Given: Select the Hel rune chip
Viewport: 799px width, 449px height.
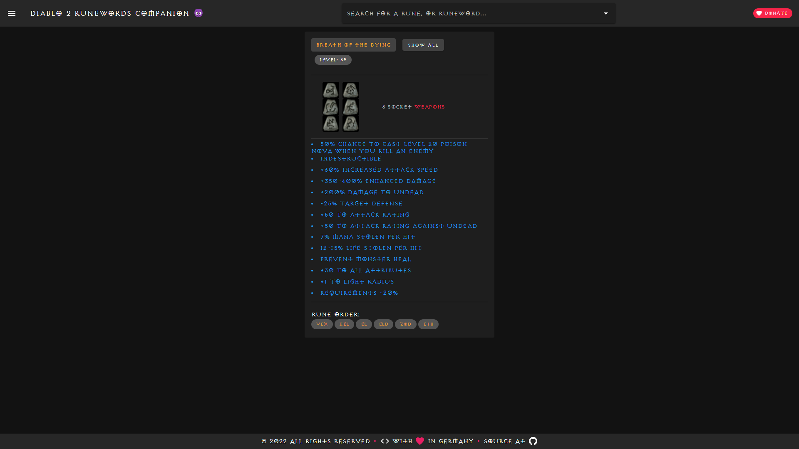Looking at the screenshot, I should [x=344, y=324].
